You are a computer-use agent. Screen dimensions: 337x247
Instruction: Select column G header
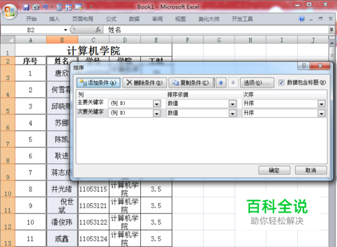tap(219, 40)
